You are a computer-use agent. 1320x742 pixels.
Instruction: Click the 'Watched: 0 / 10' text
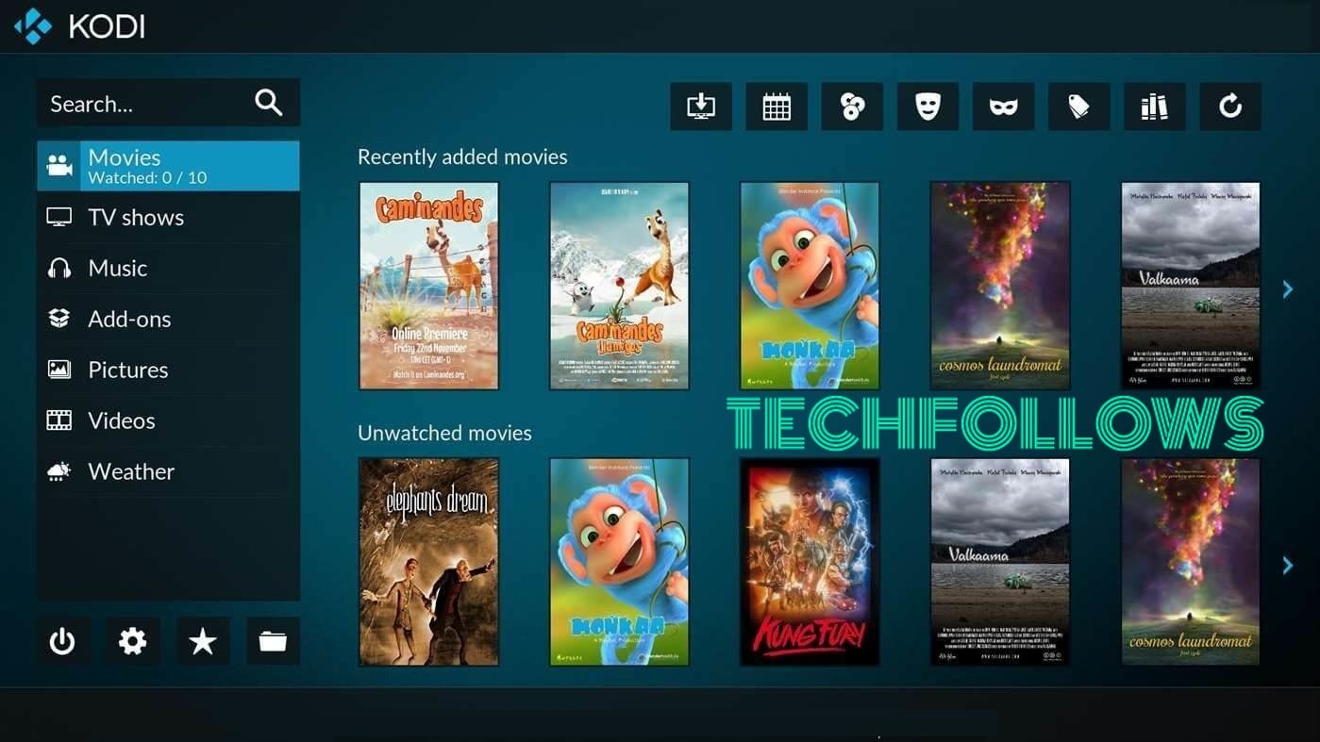click(147, 177)
